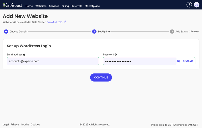Click the Add Extras & Review label
Viewport: 202px width, 128px height.
[x=187, y=32]
